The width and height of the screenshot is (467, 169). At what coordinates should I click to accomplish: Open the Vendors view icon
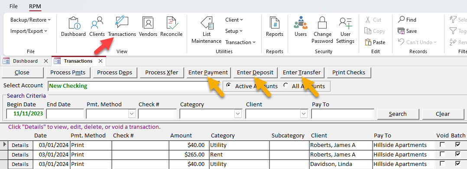click(148, 27)
